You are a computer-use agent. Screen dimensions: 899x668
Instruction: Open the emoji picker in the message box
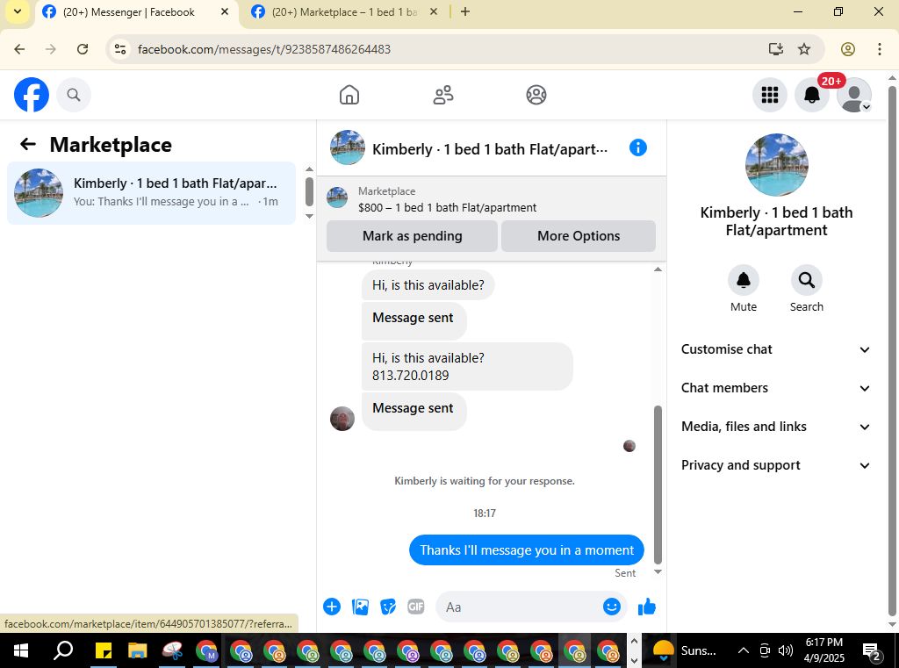coord(612,607)
